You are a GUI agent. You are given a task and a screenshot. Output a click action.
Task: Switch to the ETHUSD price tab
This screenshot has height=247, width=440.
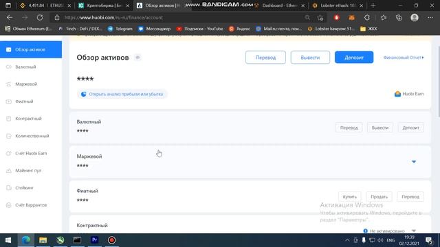point(45,5)
